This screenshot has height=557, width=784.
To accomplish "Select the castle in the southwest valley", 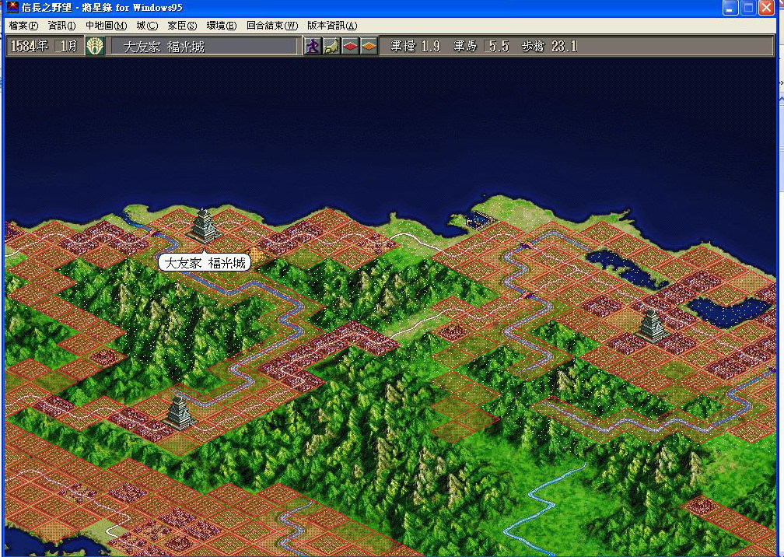I will pos(180,411).
